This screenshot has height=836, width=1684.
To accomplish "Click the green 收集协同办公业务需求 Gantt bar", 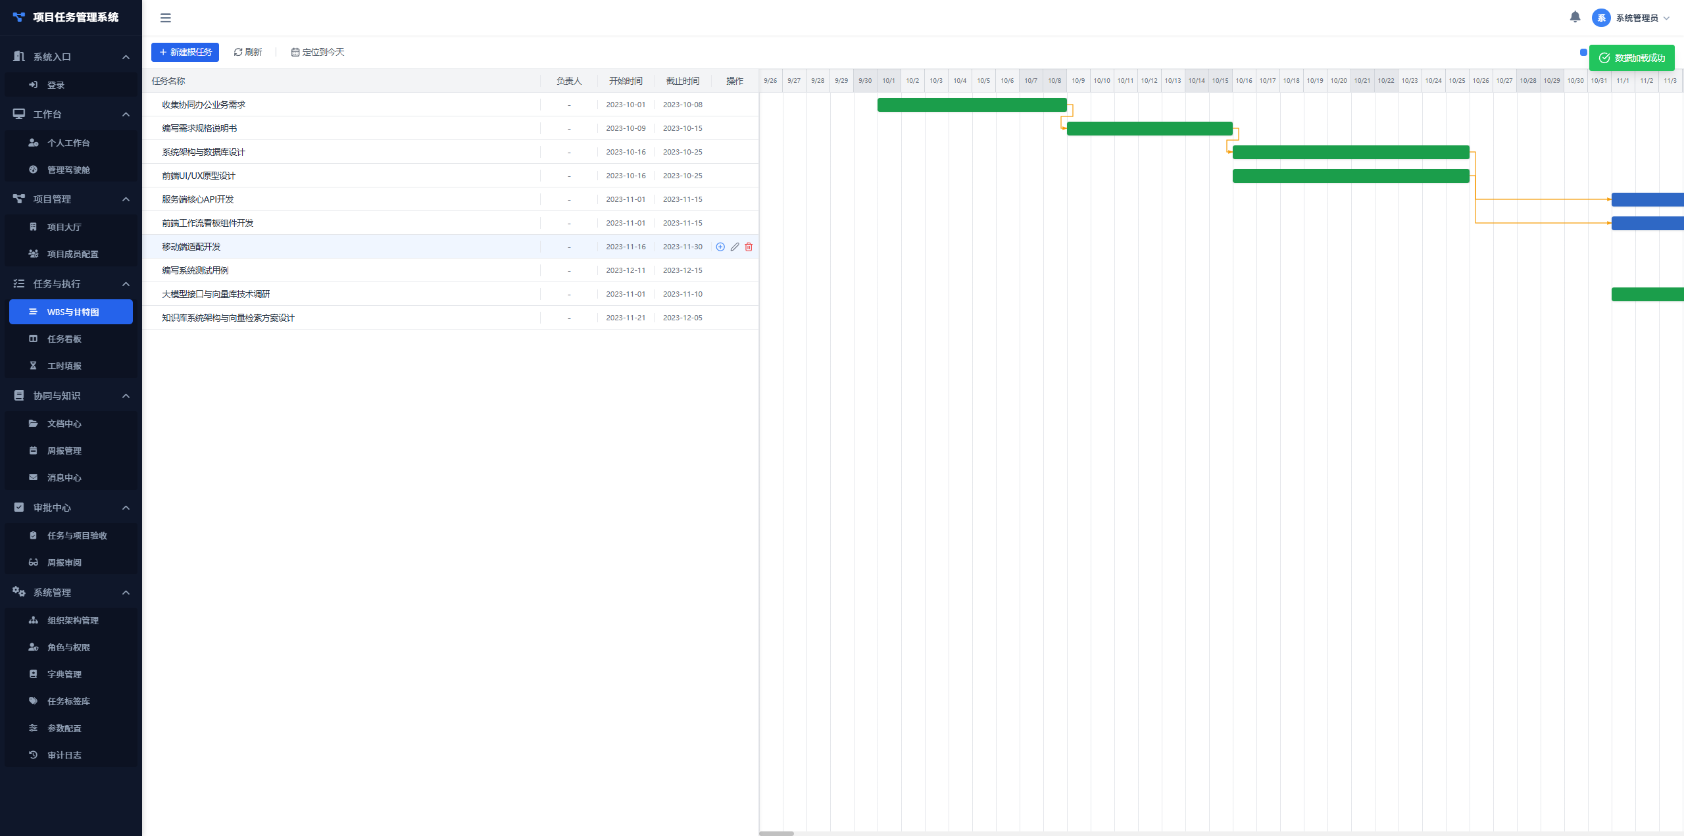I will tap(972, 105).
